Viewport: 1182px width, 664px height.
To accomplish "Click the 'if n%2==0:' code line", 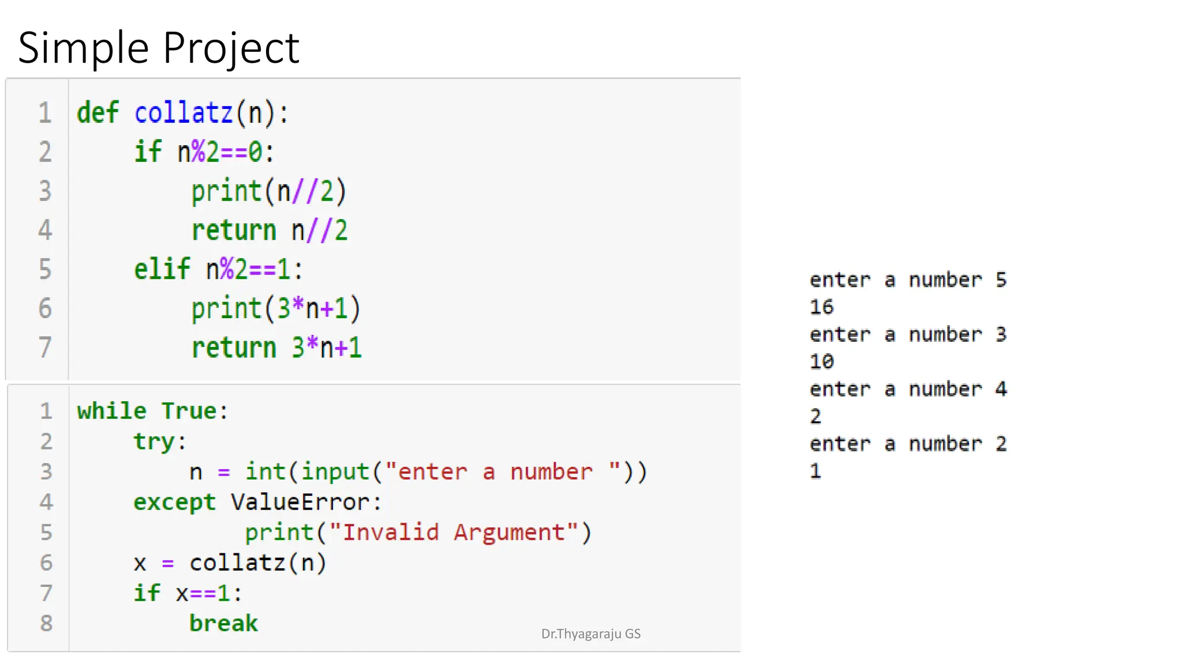I will coord(205,152).
